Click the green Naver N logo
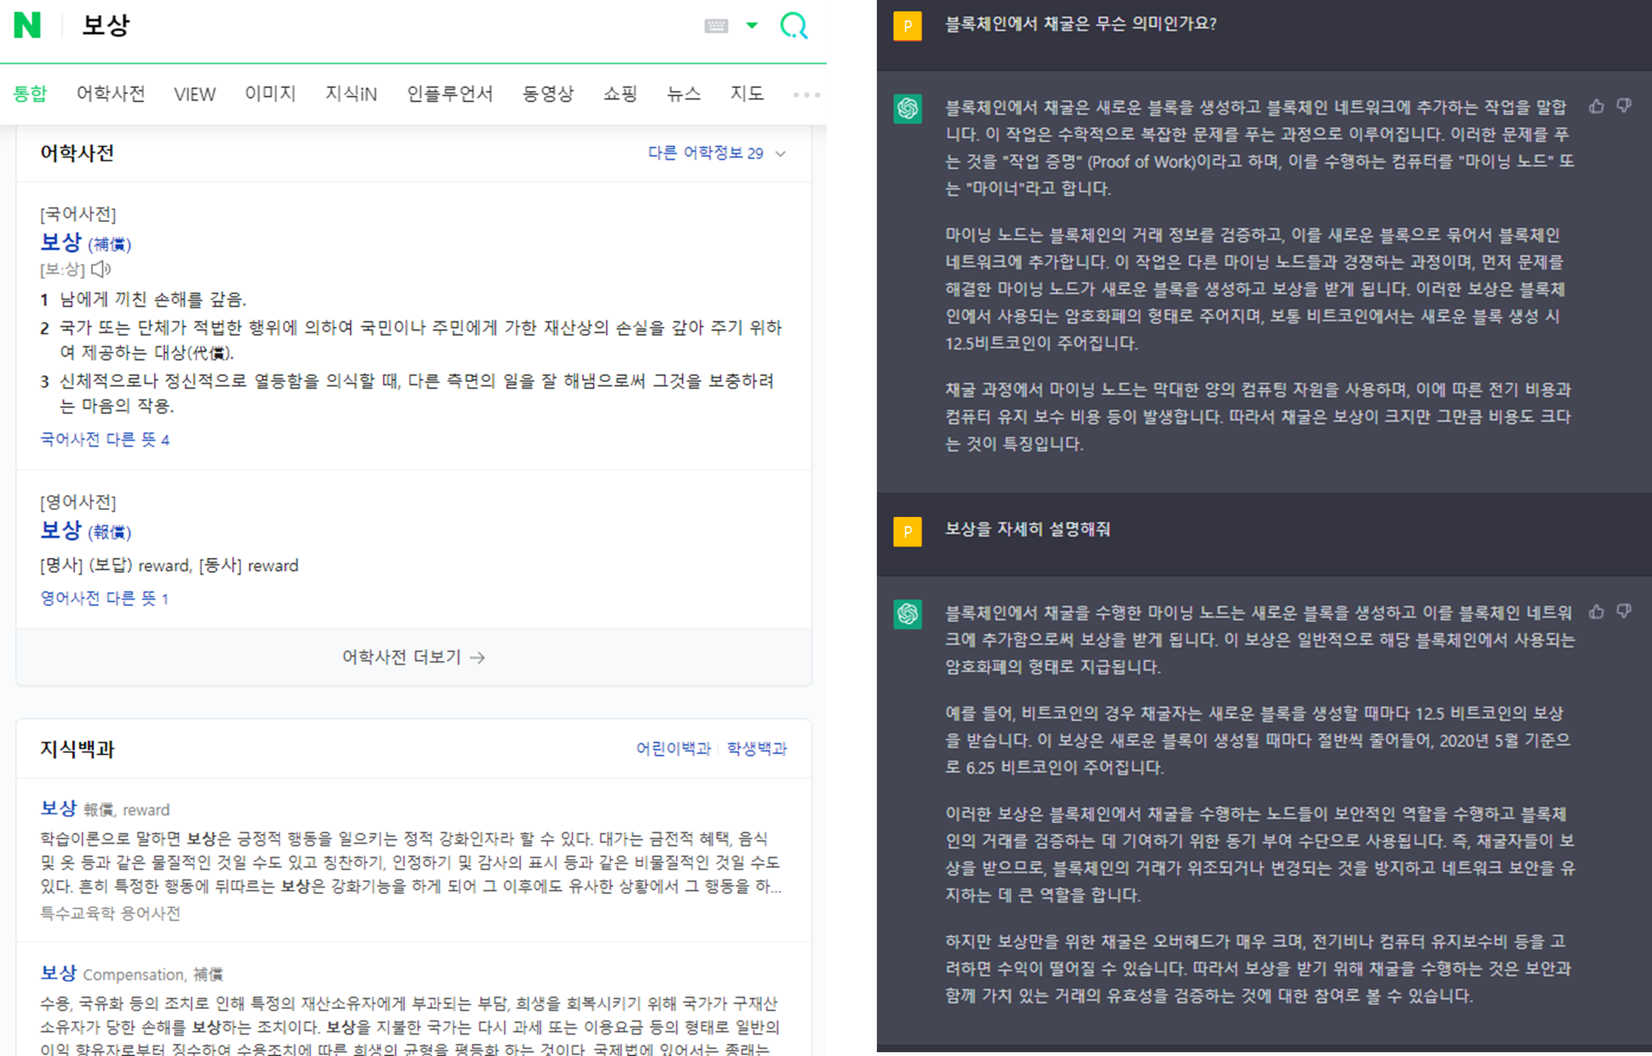Image resolution: width=1652 pixels, height=1056 pixels. tap(27, 25)
